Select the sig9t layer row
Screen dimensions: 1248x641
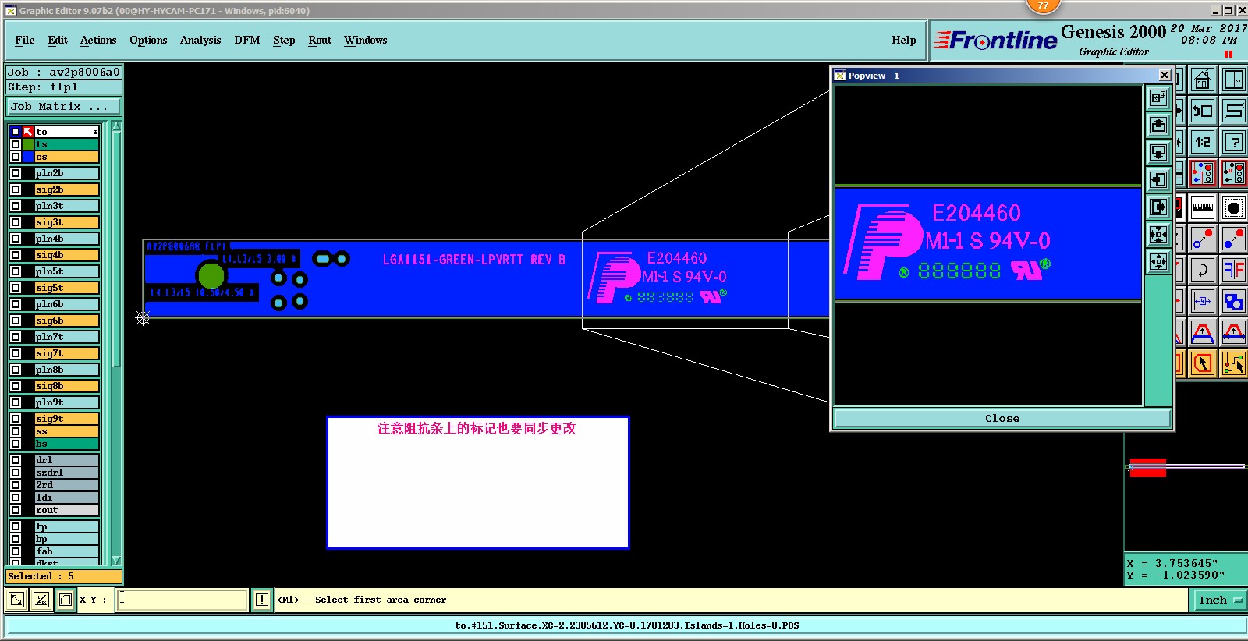(67, 419)
